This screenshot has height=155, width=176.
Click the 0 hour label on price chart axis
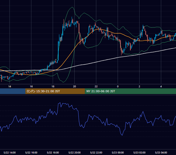[118, 87]
